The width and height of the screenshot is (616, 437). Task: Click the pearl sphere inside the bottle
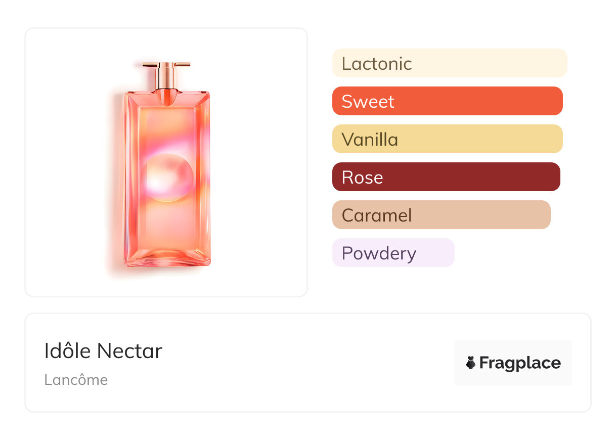(x=166, y=178)
